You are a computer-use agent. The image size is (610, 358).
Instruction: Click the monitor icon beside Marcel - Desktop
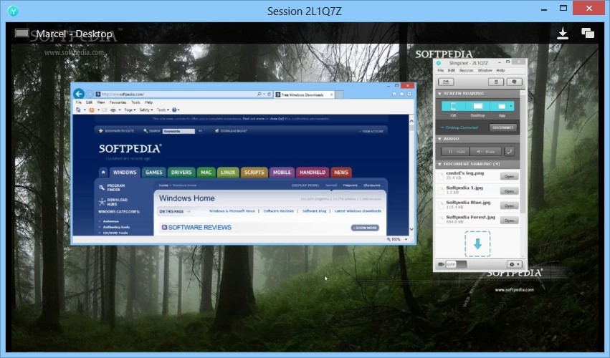pyautogui.click(x=22, y=33)
